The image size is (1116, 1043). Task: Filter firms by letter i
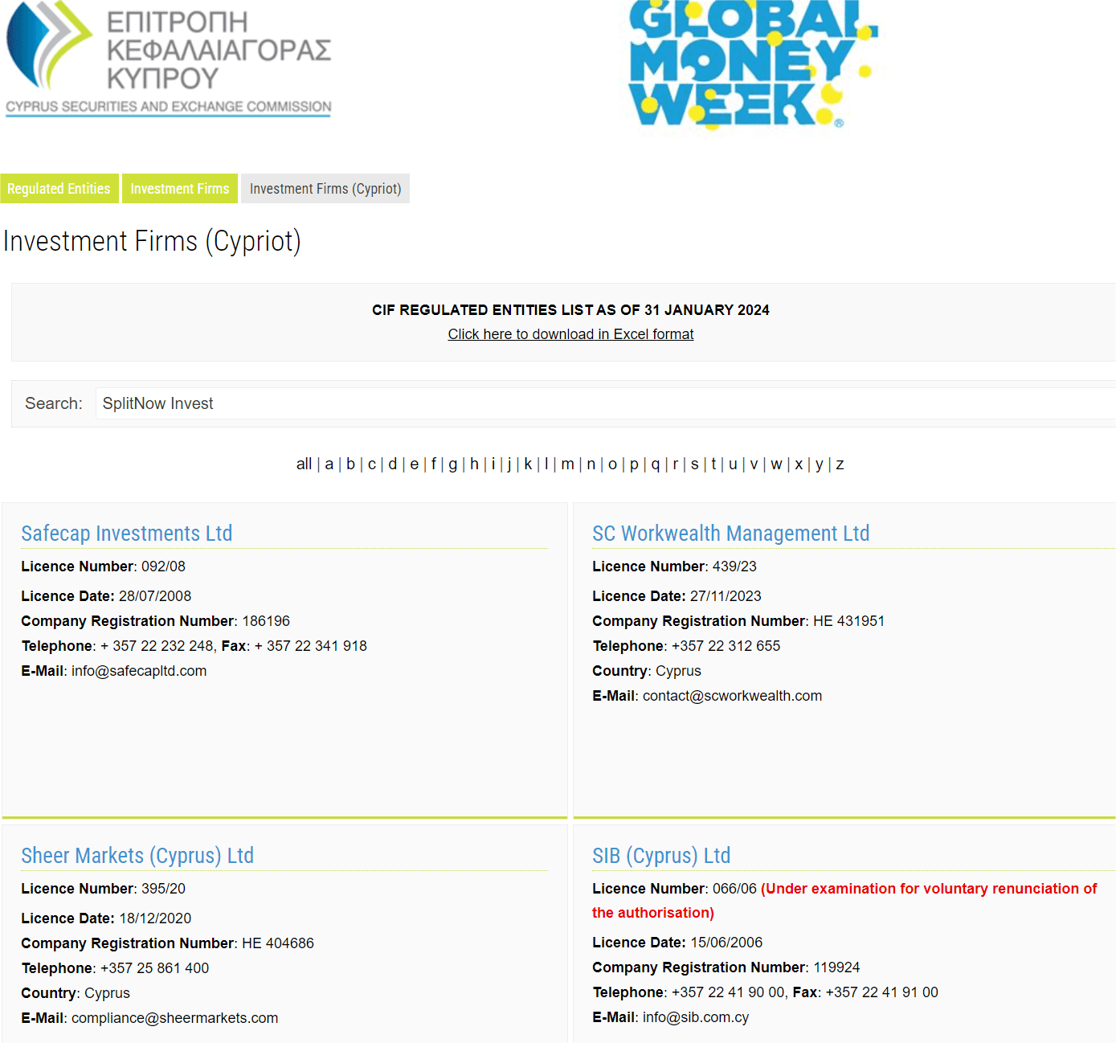tap(493, 464)
